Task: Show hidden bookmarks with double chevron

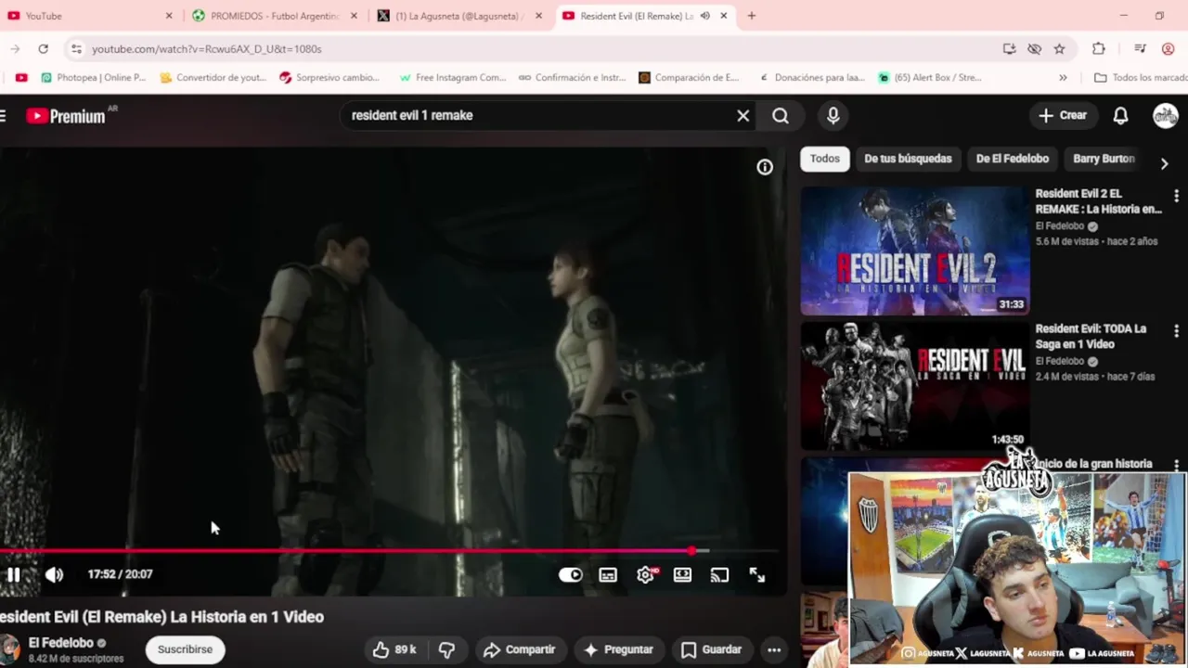Action: [x=1063, y=78]
